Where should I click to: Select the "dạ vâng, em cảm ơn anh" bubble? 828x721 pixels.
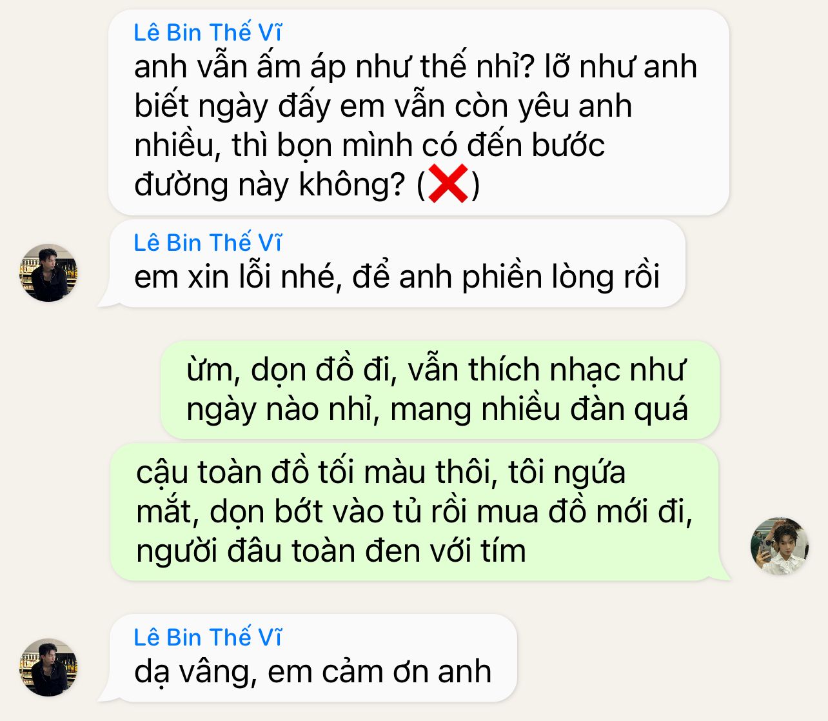[x=313, y=658]
